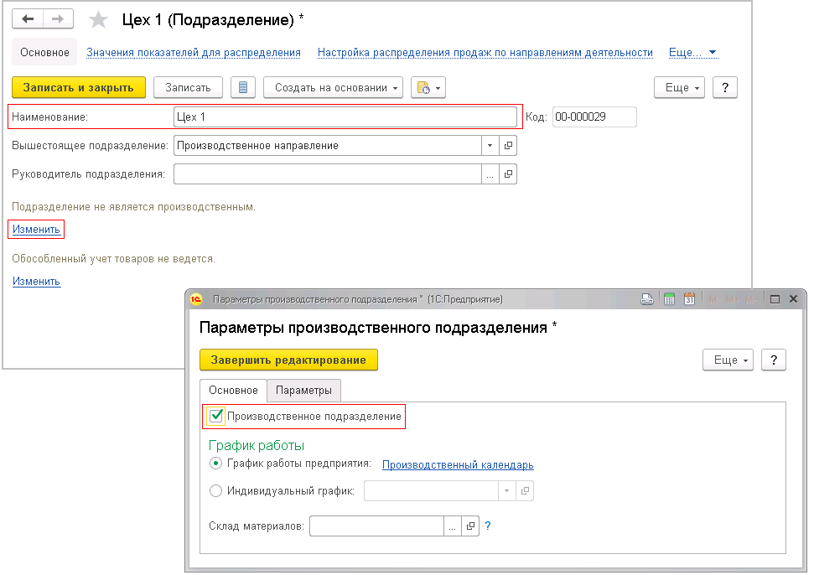Open Вышестоящее подразделение dropdown arrow
Screen dimensions: 814x575
click(x=490, y=145)
